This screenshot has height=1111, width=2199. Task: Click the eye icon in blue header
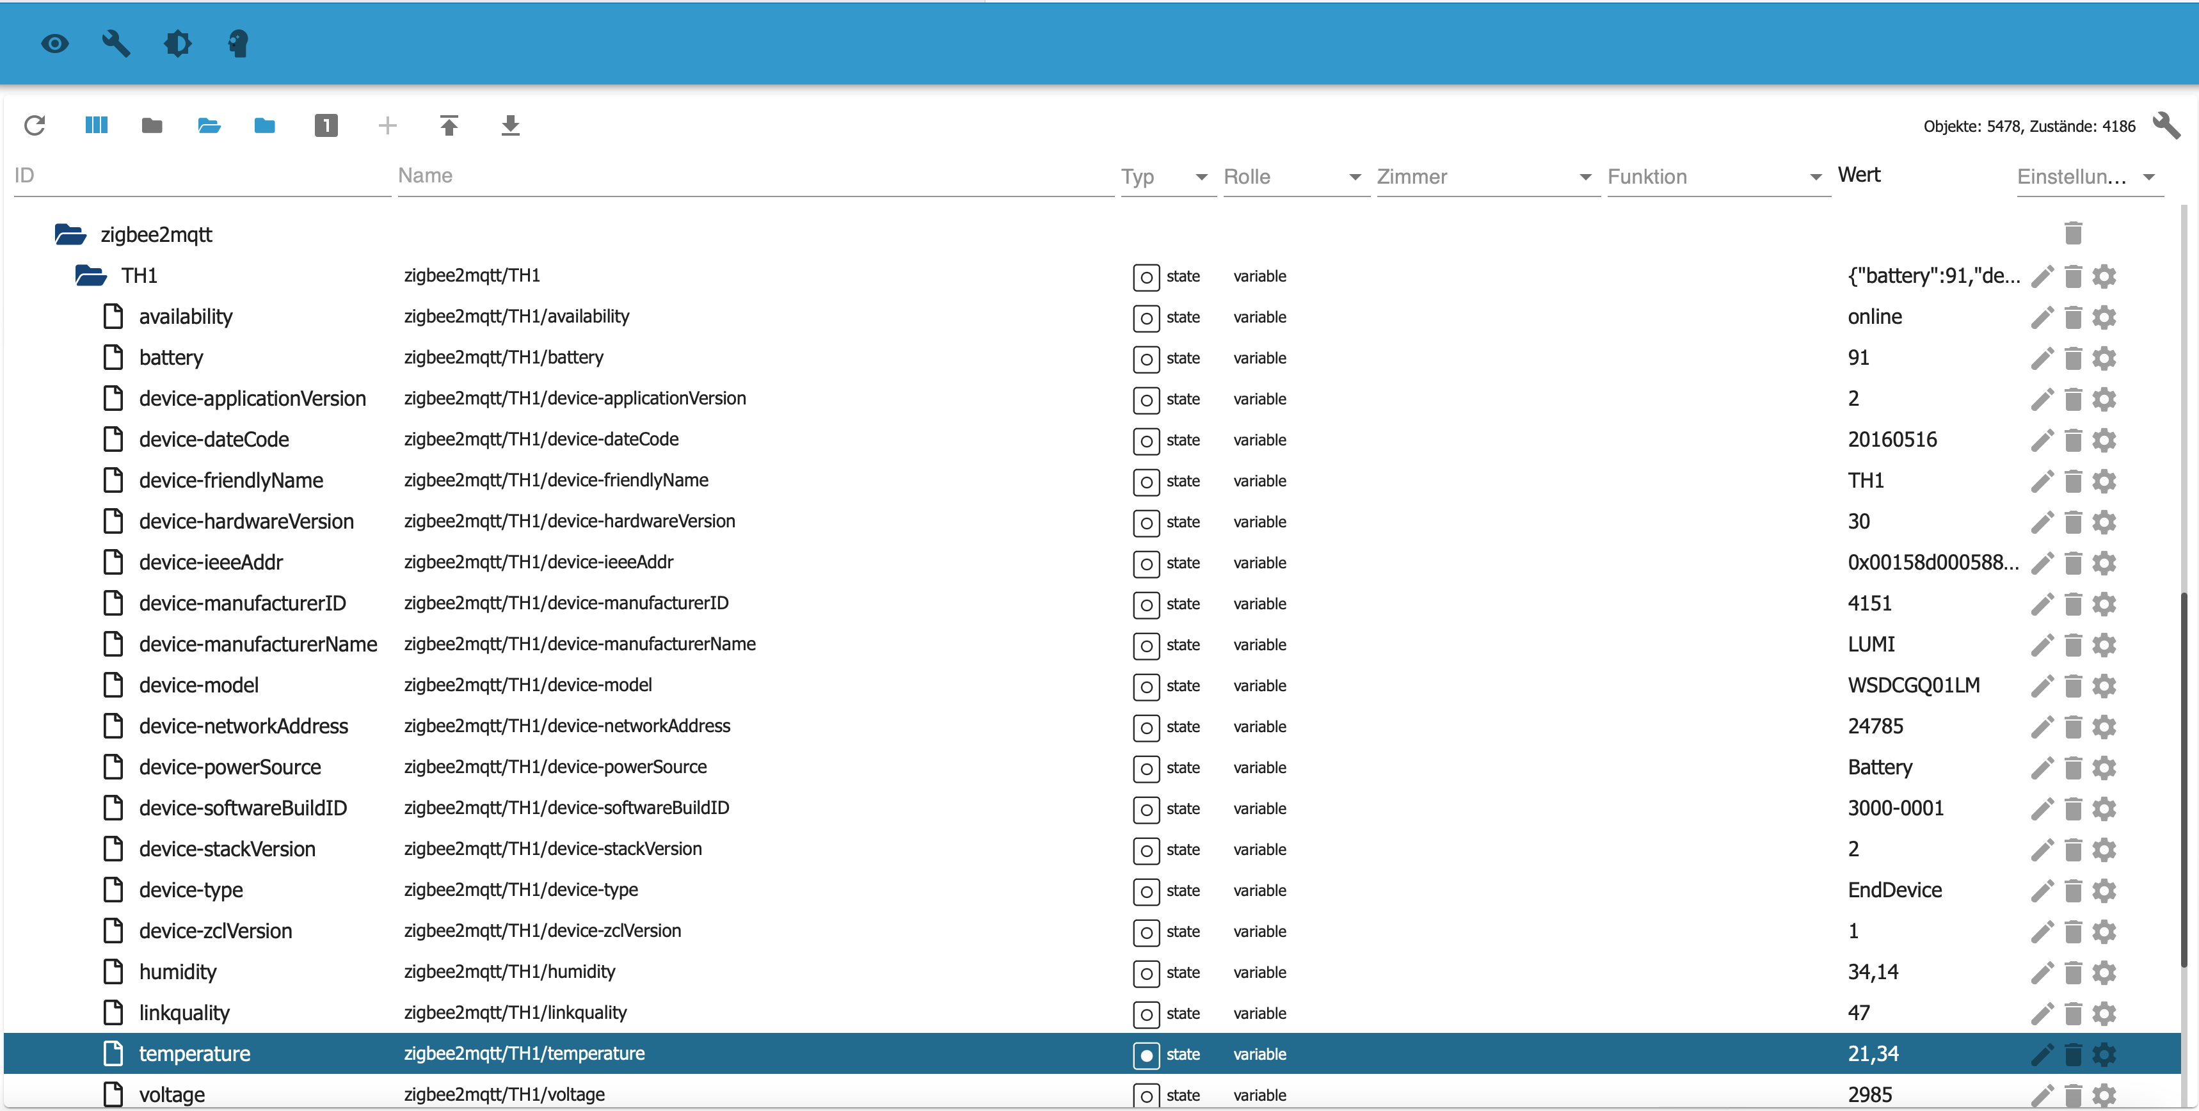point(54,44)
